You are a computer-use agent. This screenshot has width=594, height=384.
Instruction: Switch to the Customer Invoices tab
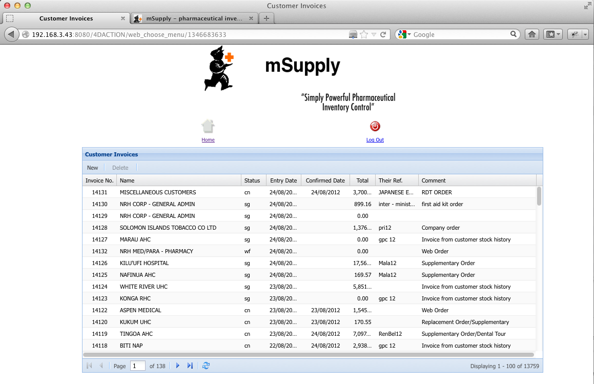(x=66, y=18)
